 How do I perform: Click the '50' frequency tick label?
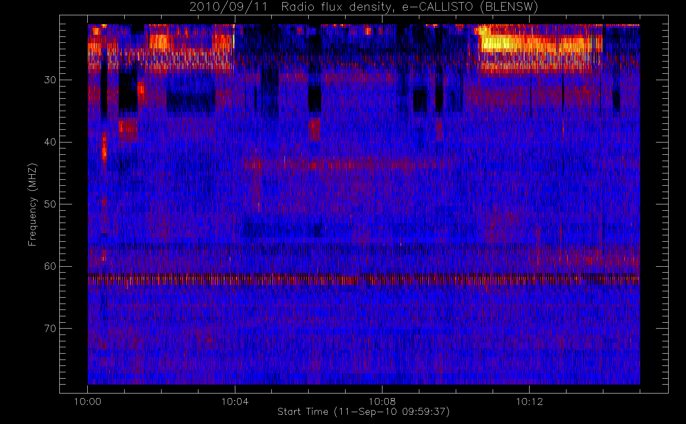pyautogui.click(x=50, y=204)
